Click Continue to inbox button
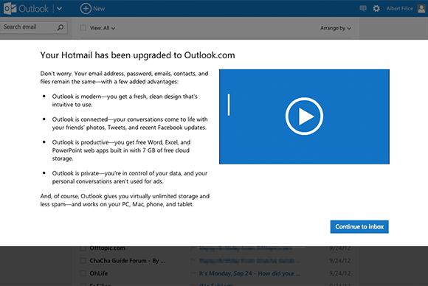 pos(359,226)
